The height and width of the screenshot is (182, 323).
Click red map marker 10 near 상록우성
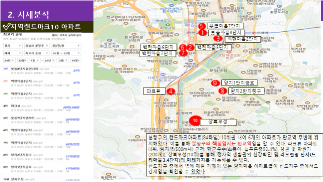(x=195, y=121)
